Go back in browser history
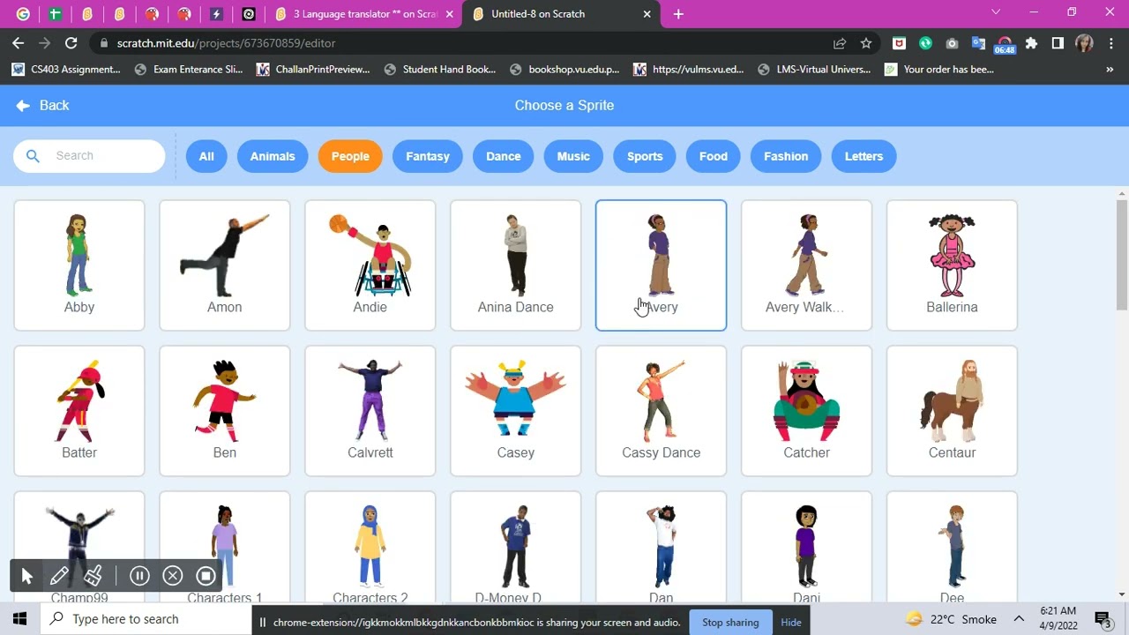Viewport: 1129px width, 635px height. tap(19, 42)
